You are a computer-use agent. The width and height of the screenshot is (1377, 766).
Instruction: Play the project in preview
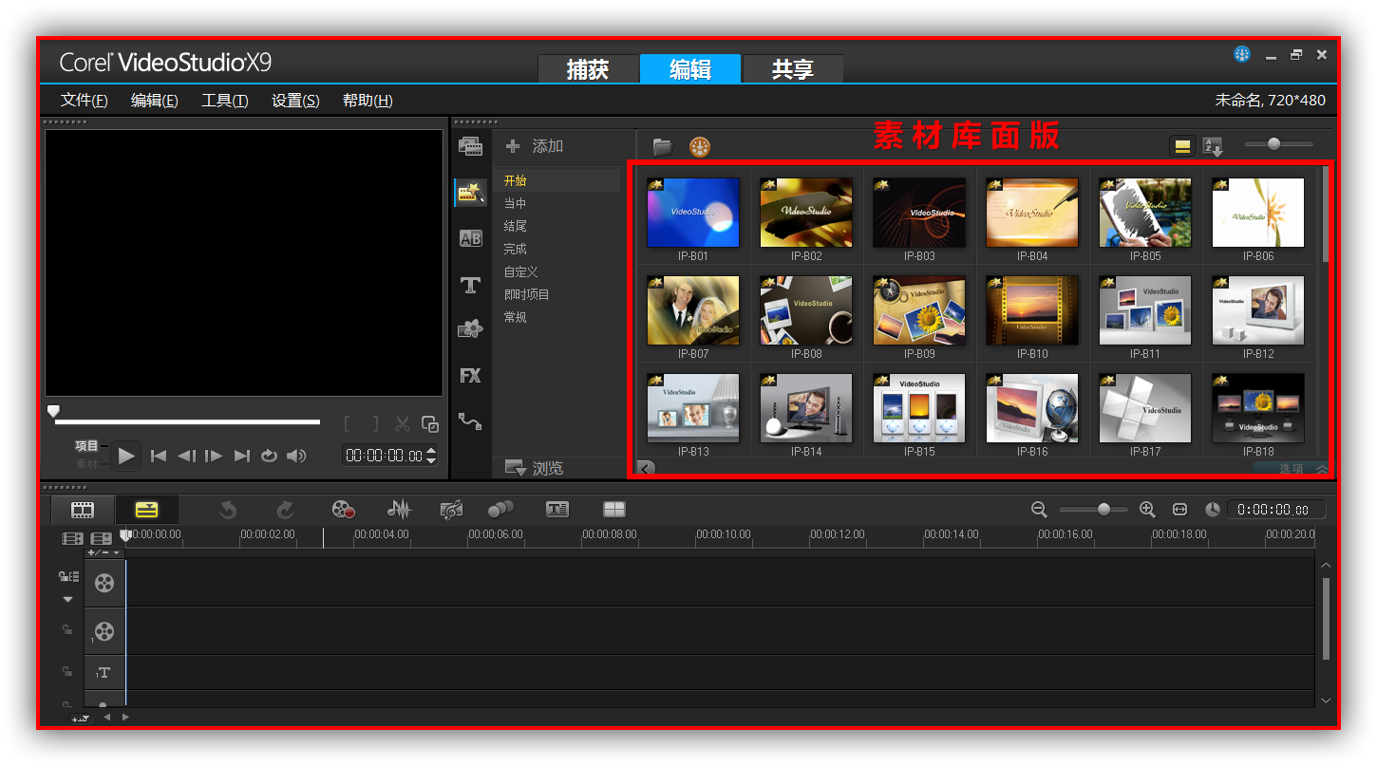click(x=126, y=456)
